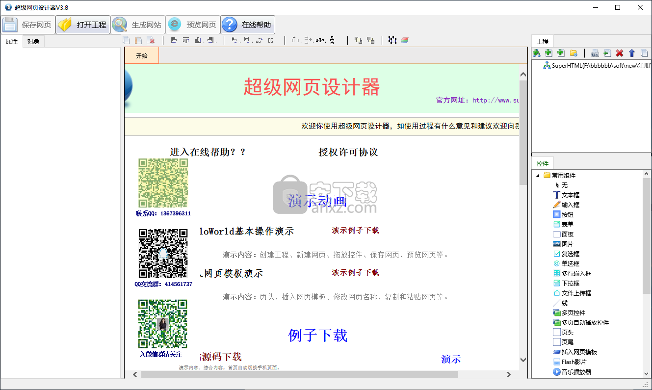Bring selected control to front
This screenshot has width=652, height=390.
pos(358,40)
